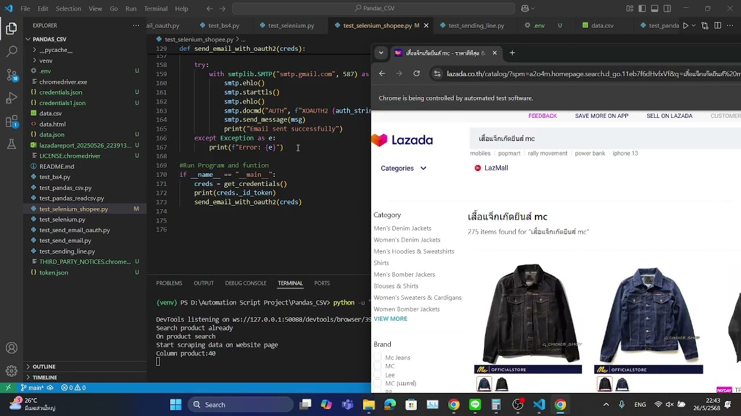Open the Accounts icon in VS Code
Screen dimensions: 741x416
point(12,348)
